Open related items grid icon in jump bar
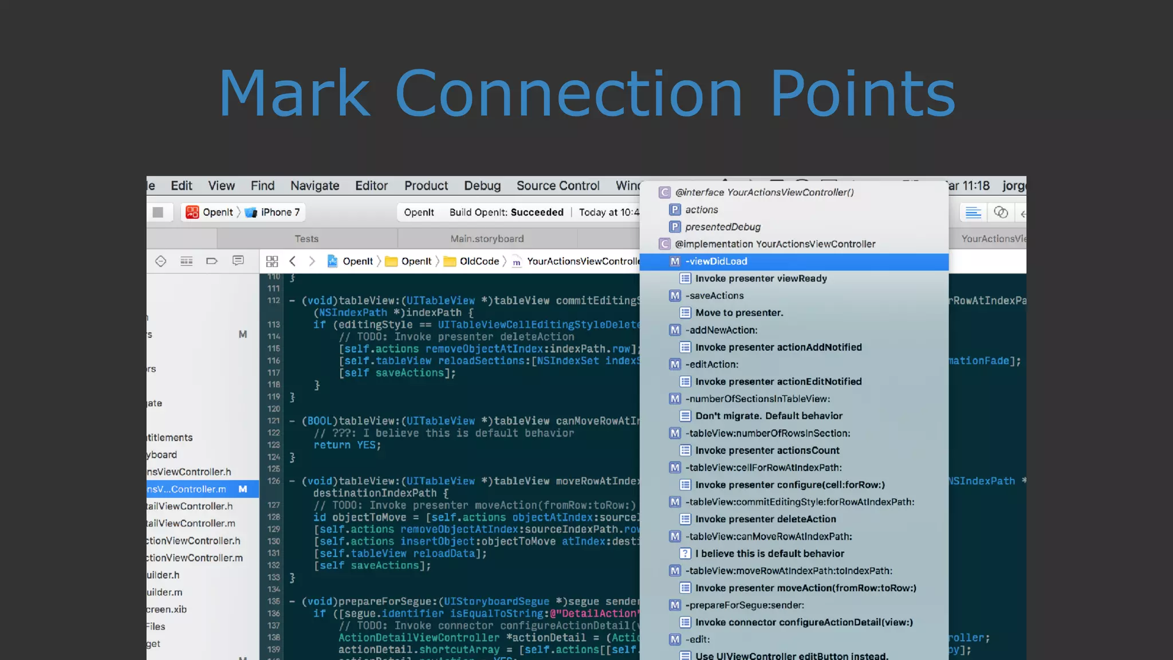This screenshot has width=1173, height=660. point(272,261)
